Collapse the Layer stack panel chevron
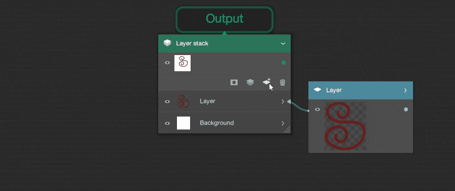Screen dimensions: 455x191 283,43
